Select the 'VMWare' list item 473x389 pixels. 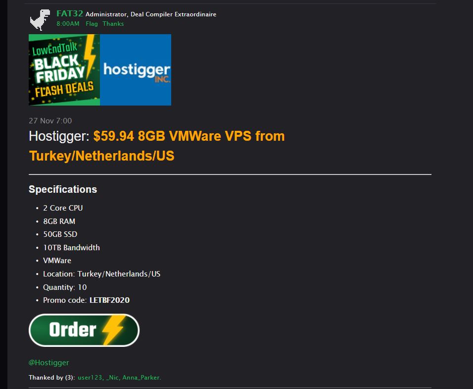click(x=57, y=261)
